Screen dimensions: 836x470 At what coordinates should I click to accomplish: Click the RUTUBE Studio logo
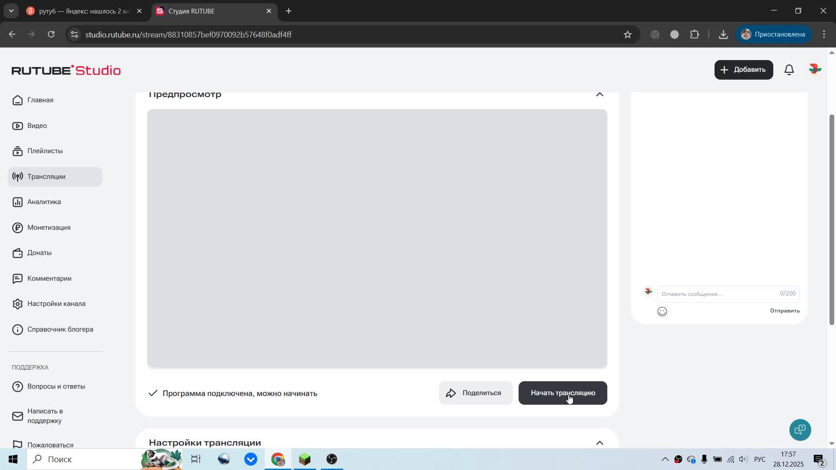click(x=66, y=70)
